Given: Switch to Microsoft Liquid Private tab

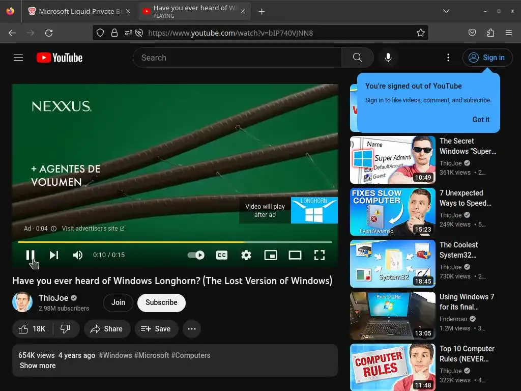Looking at the screenshot, I should pyautogui.click(x=80, y=11).
